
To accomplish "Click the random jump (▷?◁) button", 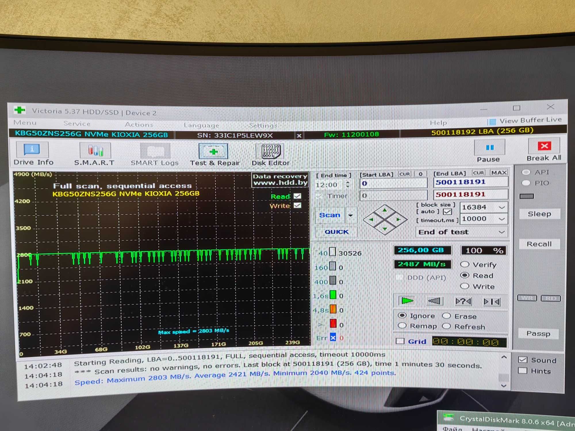I will click(463, 301).
